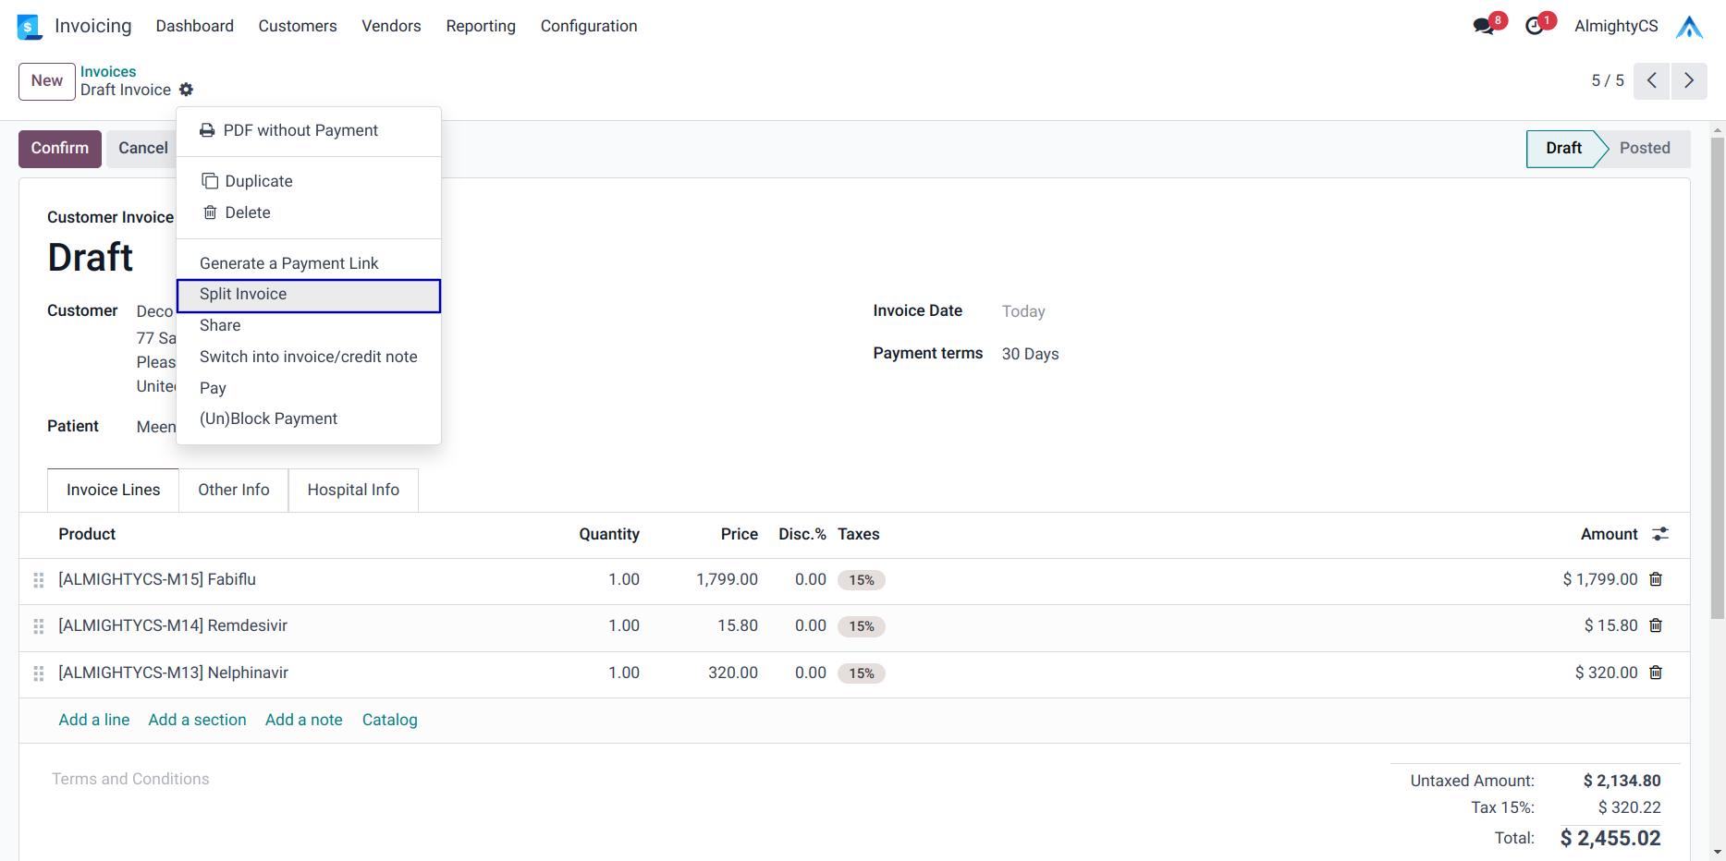This screenshot has width=1726, height=861.
Task: Open column options toggle next to Amount
Action: [x=1660, y=534]
